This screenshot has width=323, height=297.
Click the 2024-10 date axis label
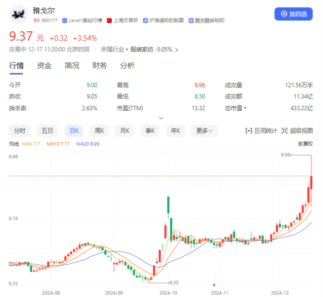click(168, 293)
